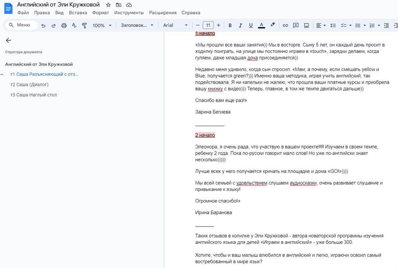The image size is (398, 268).
Task: Run spelling and grammar check
Action: click(x=74, y=25)
